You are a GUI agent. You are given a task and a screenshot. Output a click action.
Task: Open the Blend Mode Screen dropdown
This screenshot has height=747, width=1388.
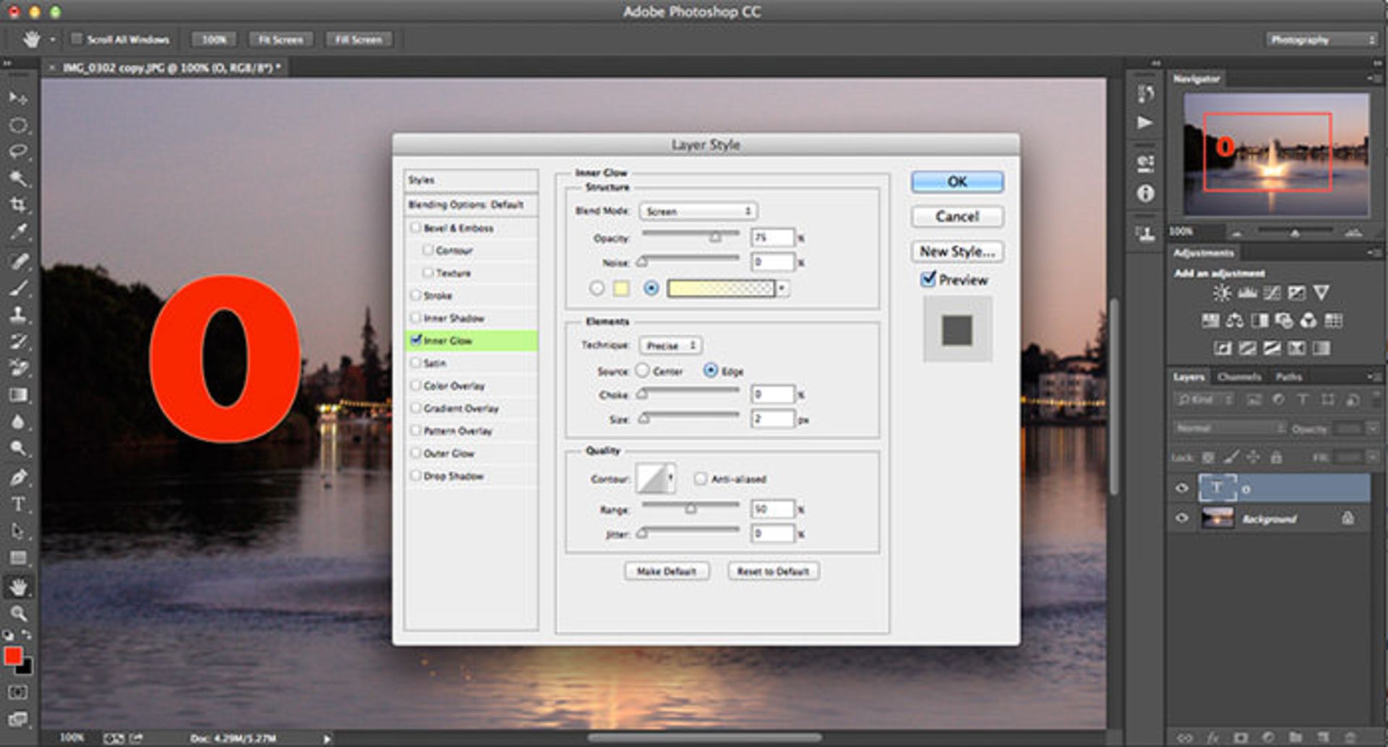(698, 211)
